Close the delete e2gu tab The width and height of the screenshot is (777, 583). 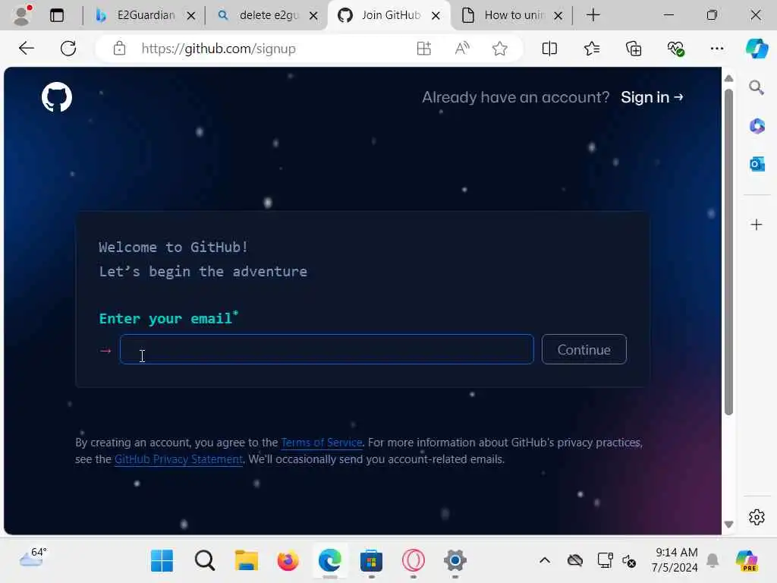coord(313,16)
